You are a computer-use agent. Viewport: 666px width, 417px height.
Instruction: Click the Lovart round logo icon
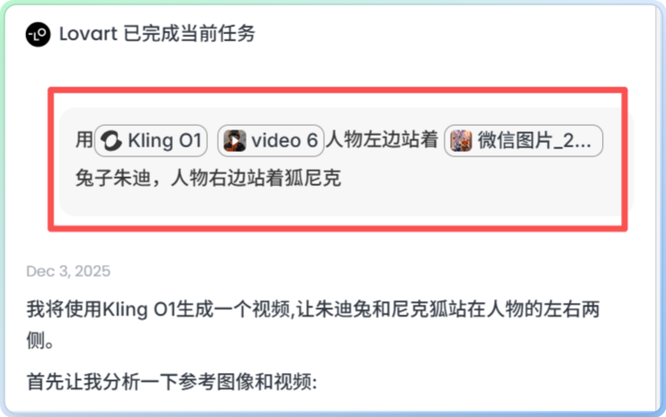point(38,34)
